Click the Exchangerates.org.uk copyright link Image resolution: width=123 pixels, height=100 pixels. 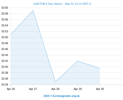point(61,96)
